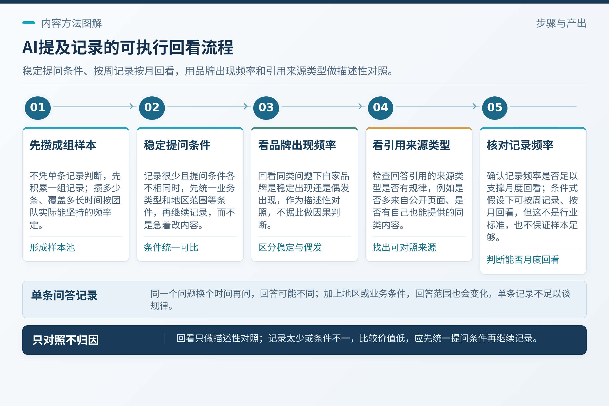Click the subtitle starting 稳定提问条件、按周记录
Viewport: 609px width, 406px height.
pos(208,71)
